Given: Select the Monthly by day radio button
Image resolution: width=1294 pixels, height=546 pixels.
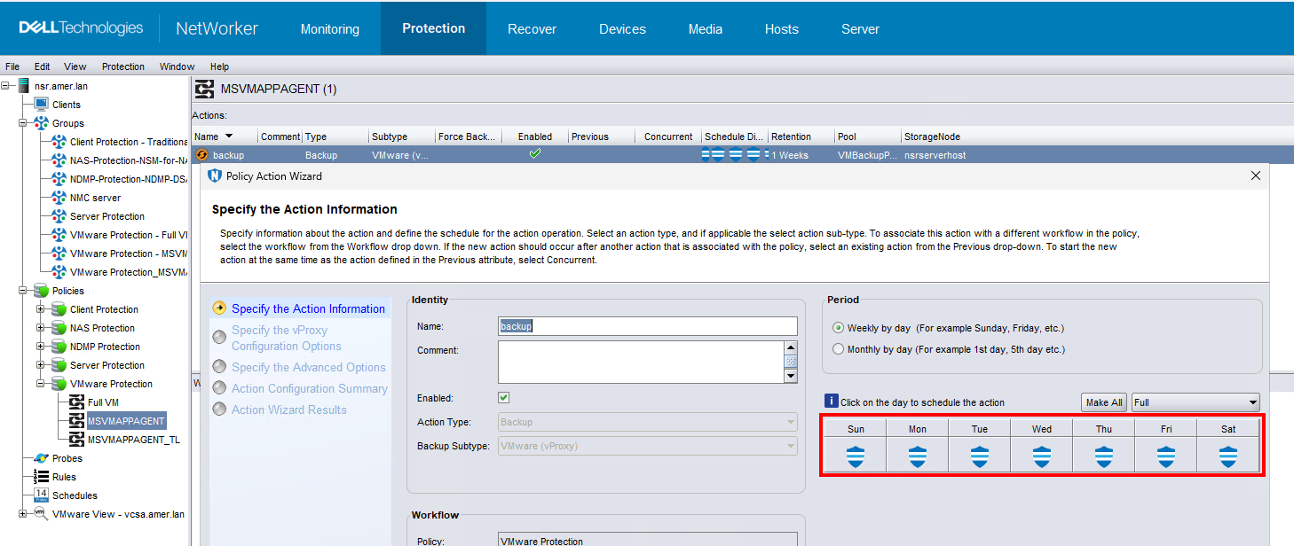Looking at the screenshot, I should [837, 348].
